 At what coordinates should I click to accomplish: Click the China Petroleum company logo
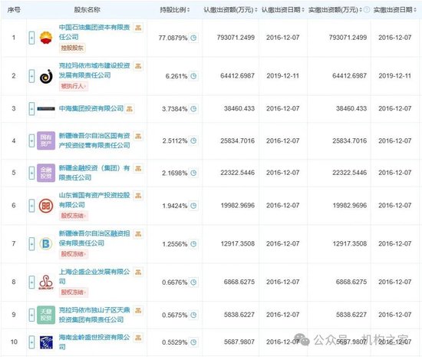tap(46, 38)
